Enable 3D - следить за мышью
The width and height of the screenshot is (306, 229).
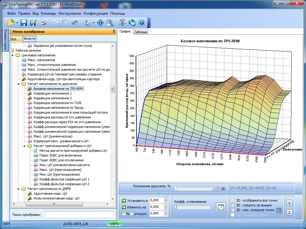pos(232,205)
